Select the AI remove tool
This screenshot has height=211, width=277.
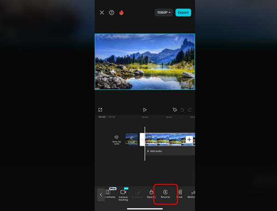[137, 194]
